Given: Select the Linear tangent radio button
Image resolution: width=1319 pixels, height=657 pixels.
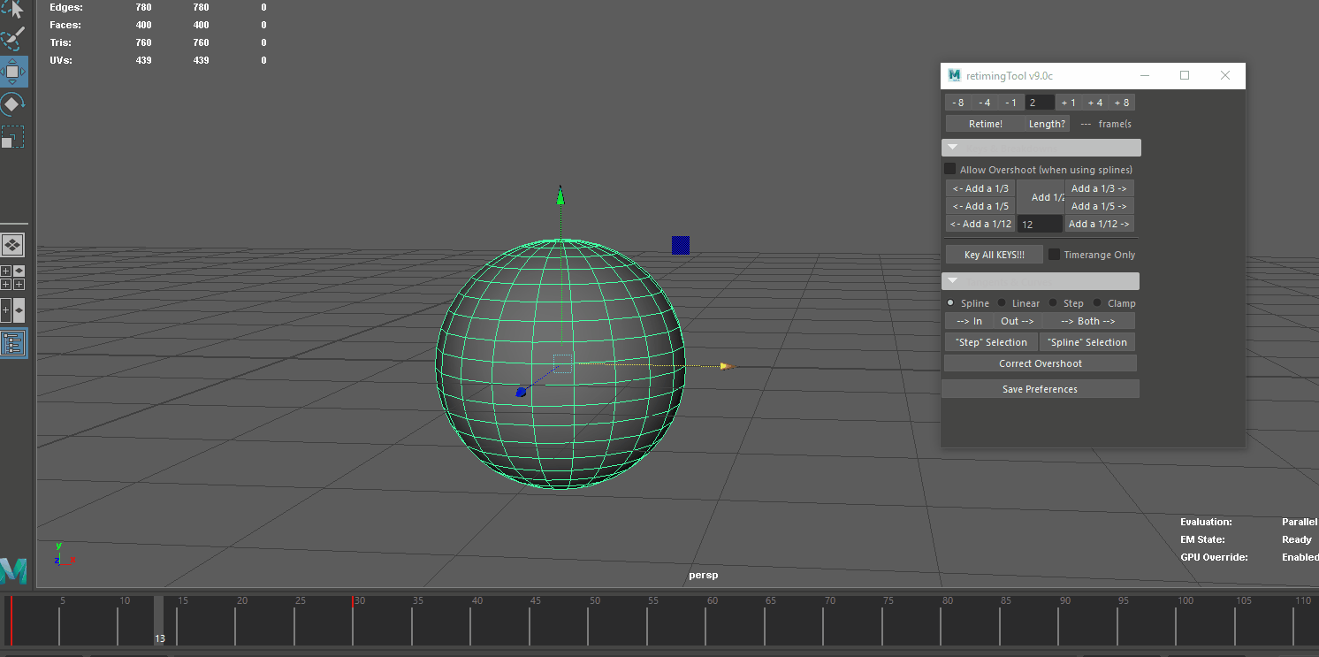Looking at the screenshot, I should click(x=1002, y=302).
